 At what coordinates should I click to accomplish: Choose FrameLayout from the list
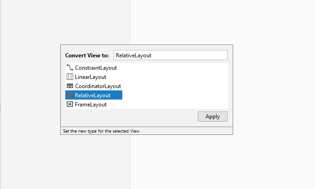point(91,105)
